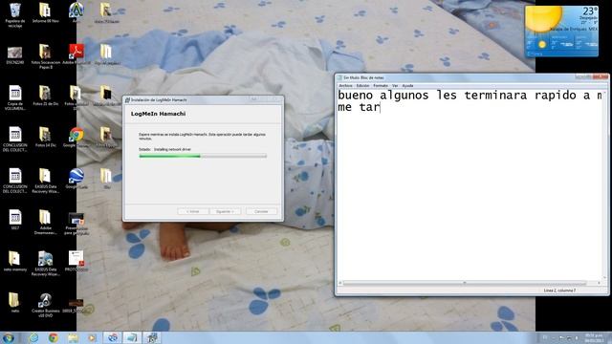
Task: Open the Copia de VOLUMEN document icon
Action: click(x=15, y=97)
